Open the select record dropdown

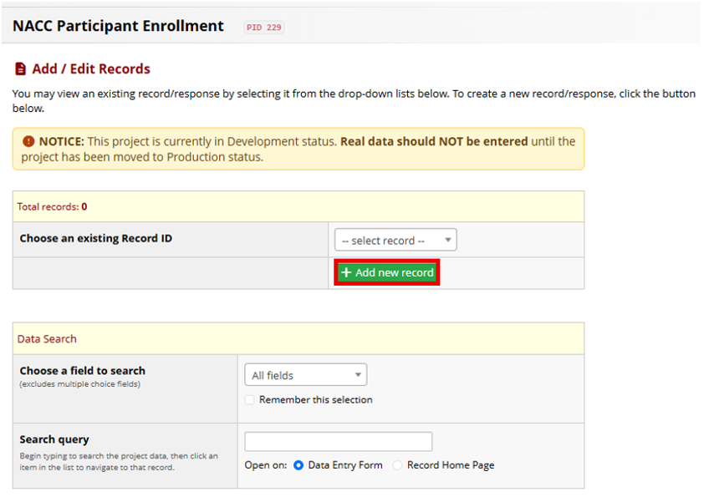point(395,240)
